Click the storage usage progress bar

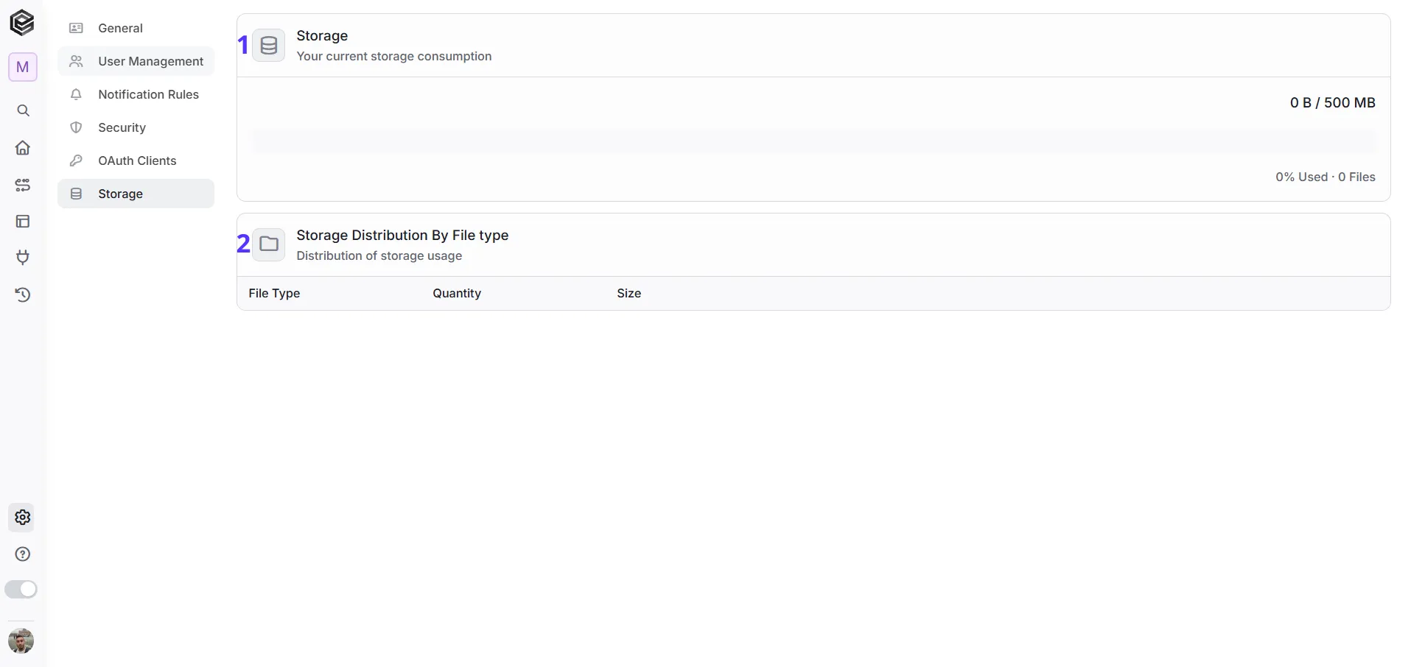coord(813,141)
